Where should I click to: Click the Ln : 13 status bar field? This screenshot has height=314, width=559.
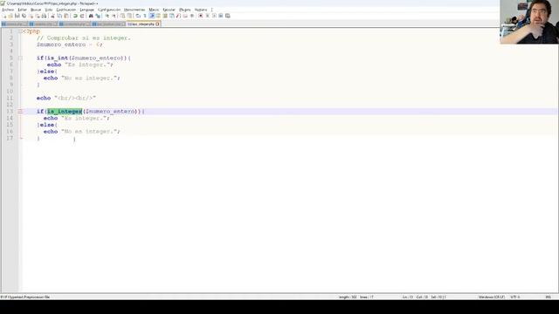[408, 297]
